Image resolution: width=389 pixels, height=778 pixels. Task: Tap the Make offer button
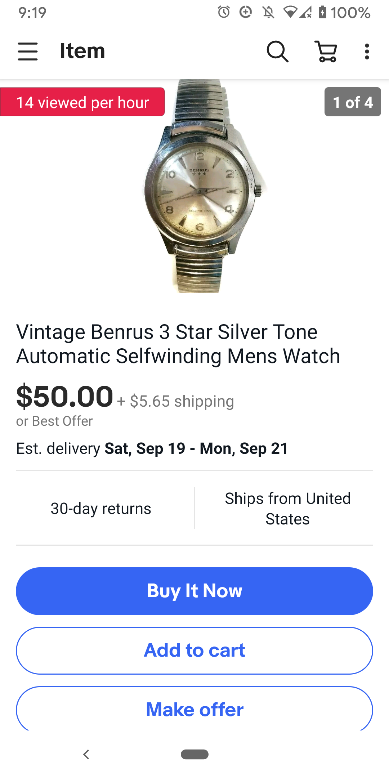coord(194,709)
